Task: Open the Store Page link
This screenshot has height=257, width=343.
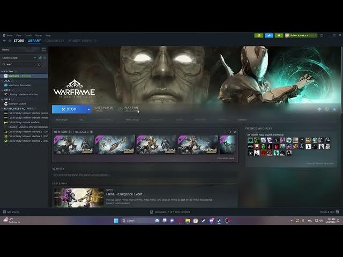Action: pyautogui.click(x=62, y=120)
